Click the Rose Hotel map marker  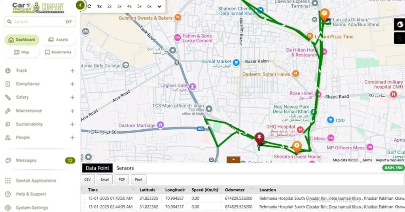coord(318,95)
